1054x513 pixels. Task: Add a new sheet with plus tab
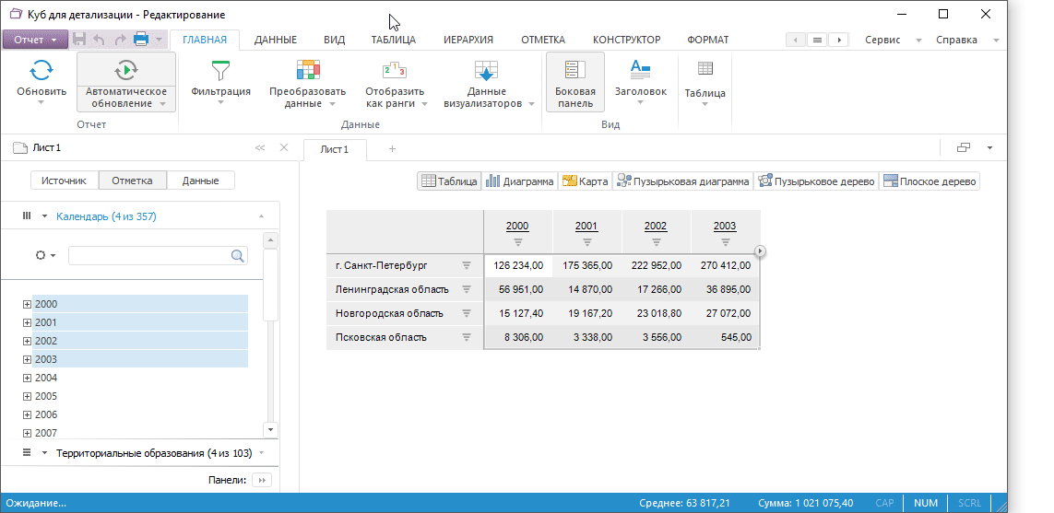click(392, 149)
